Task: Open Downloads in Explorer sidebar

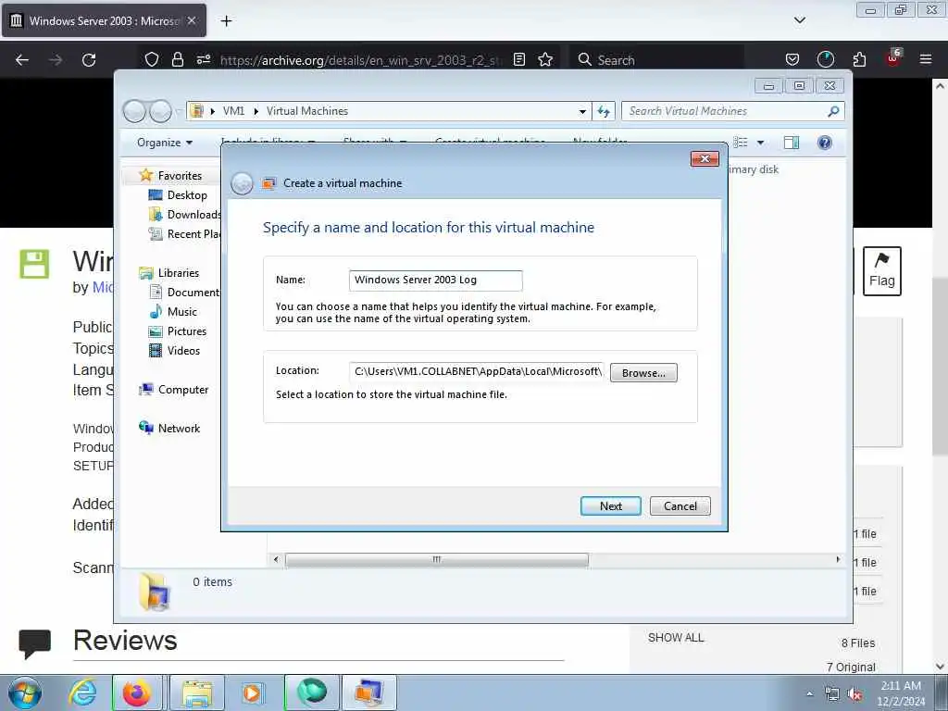Action: [184, 215]
